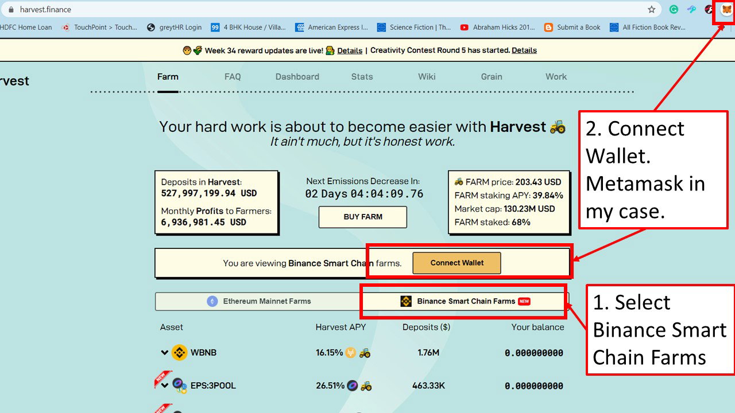Click the 463.33K deposits value
735x413 pixels.
(428, 385)
